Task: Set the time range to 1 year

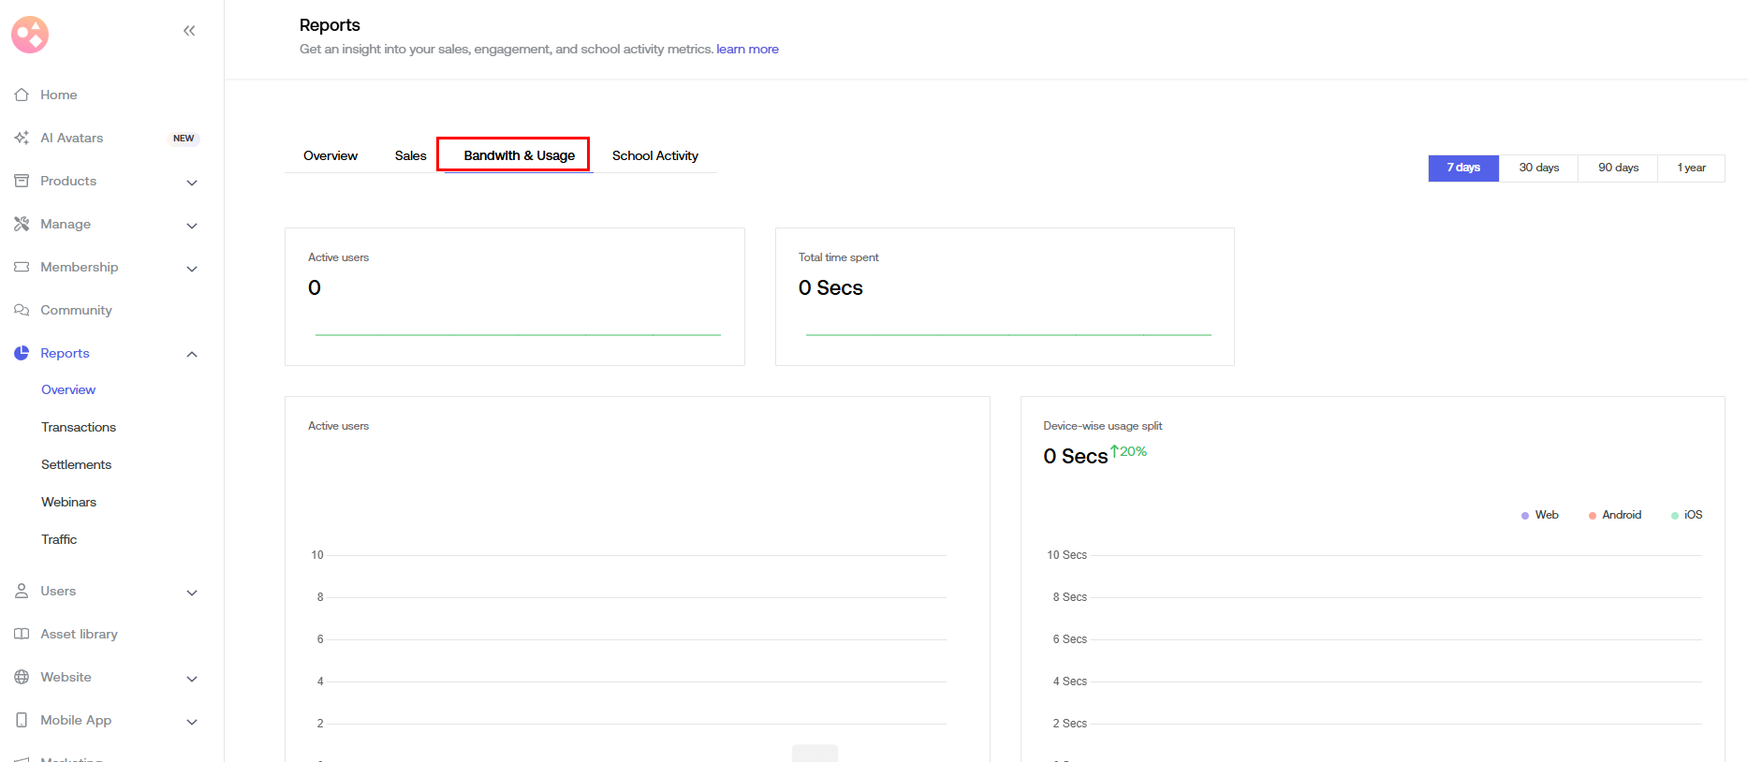Action: tap(1690, 168)
